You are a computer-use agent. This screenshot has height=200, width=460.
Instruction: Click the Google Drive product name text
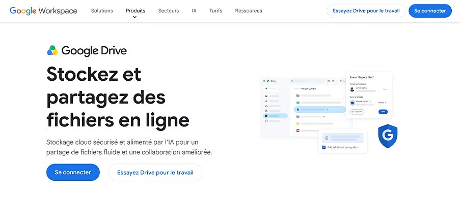coord(94,51)
